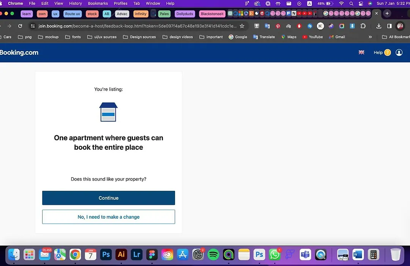The image size is (410, 266).
Task: Launch Spotify from the dock
Action: 213,255
